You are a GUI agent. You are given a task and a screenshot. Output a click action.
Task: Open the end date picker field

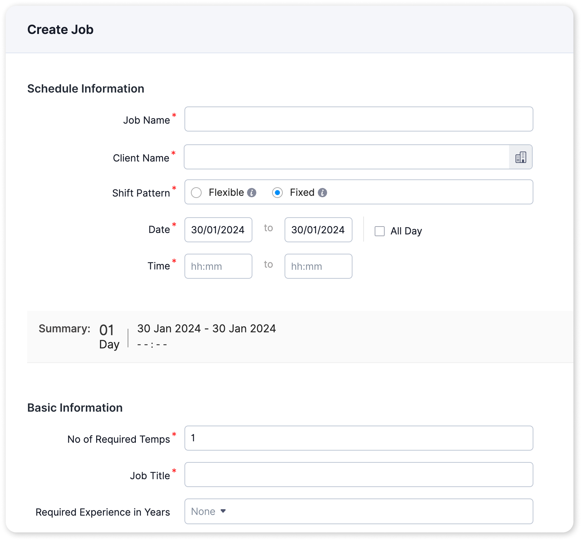319,230
